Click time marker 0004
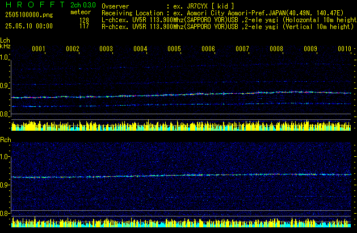The width and height of the screenshot is (357, 233). [x=140, y=49]
